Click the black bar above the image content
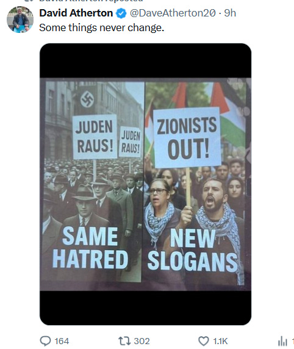 pyautogui.click(x=146, y=60)
